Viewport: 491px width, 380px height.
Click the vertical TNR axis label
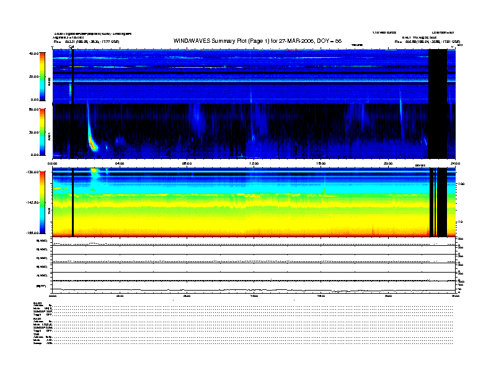click(x=49, y=212)
